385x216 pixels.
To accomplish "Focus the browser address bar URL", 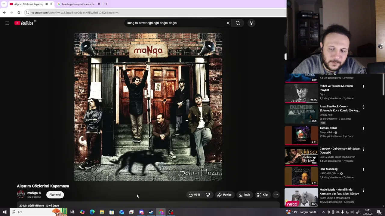I will [75, 13].
